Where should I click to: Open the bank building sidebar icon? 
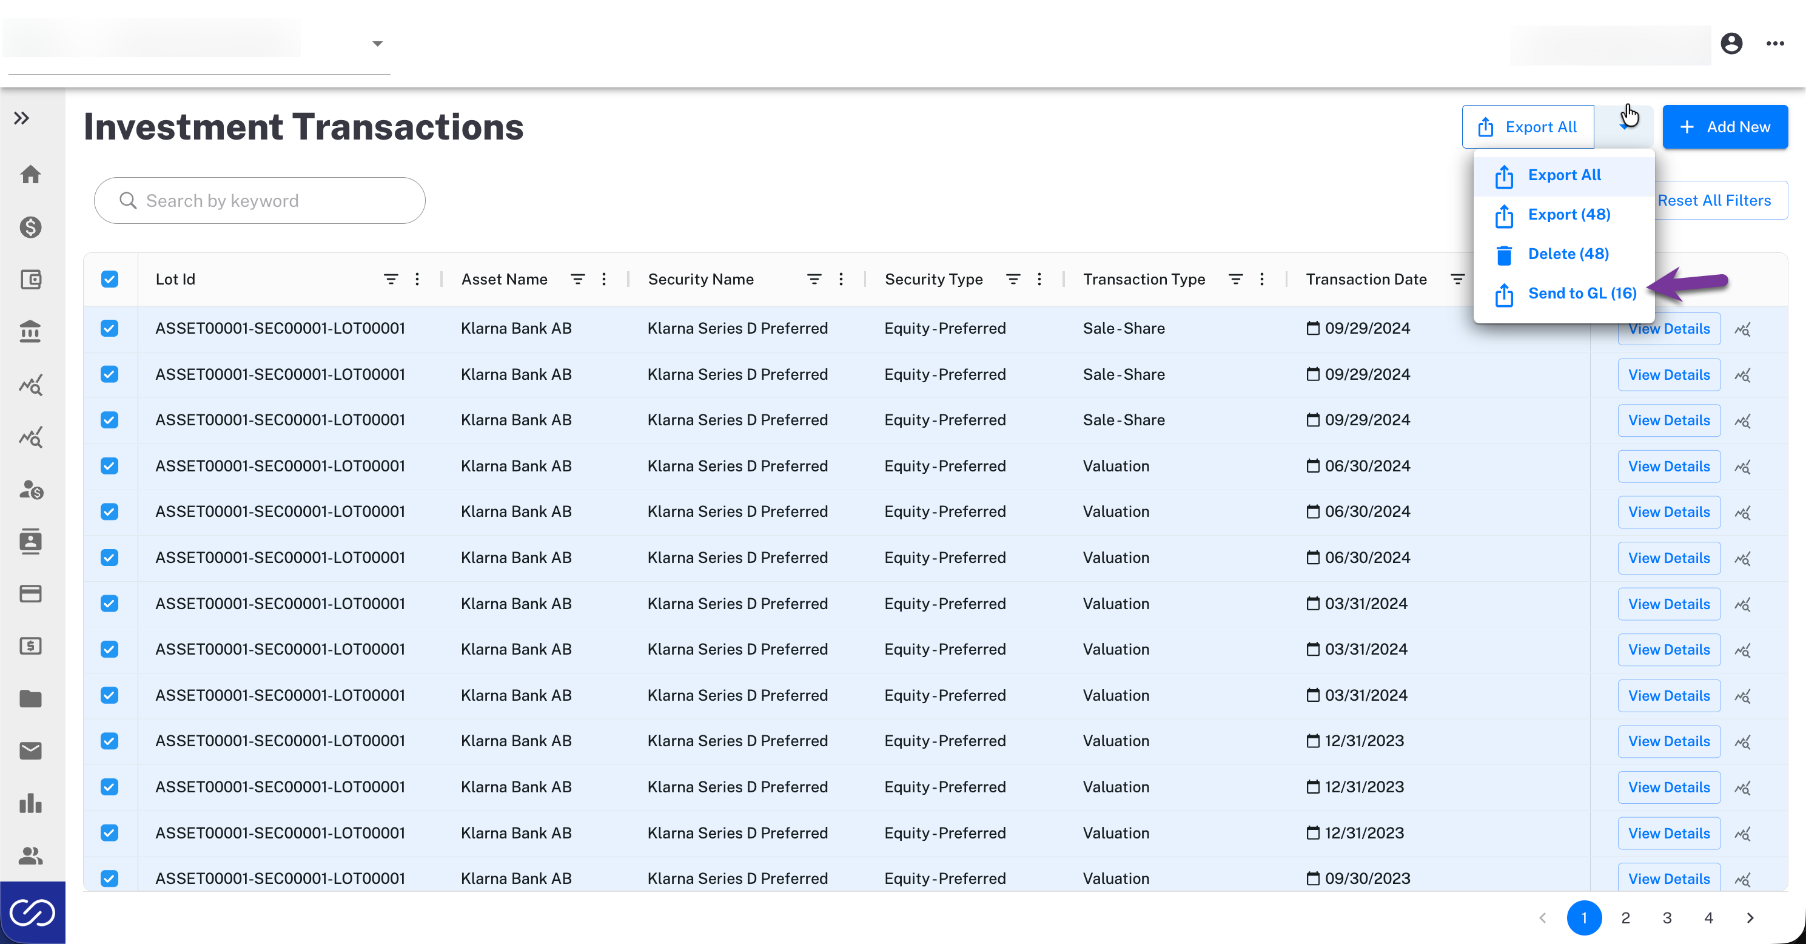pos(30,331)
